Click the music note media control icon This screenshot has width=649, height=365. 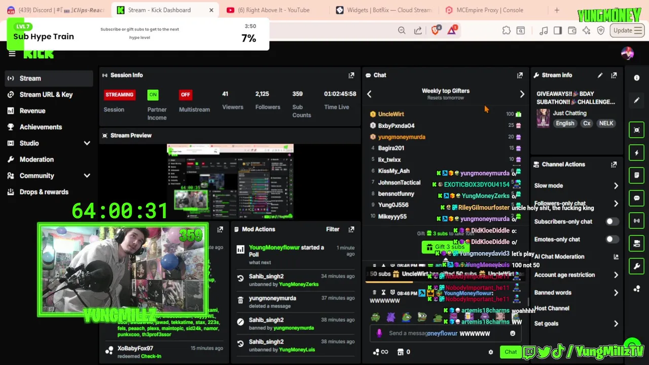544,30
